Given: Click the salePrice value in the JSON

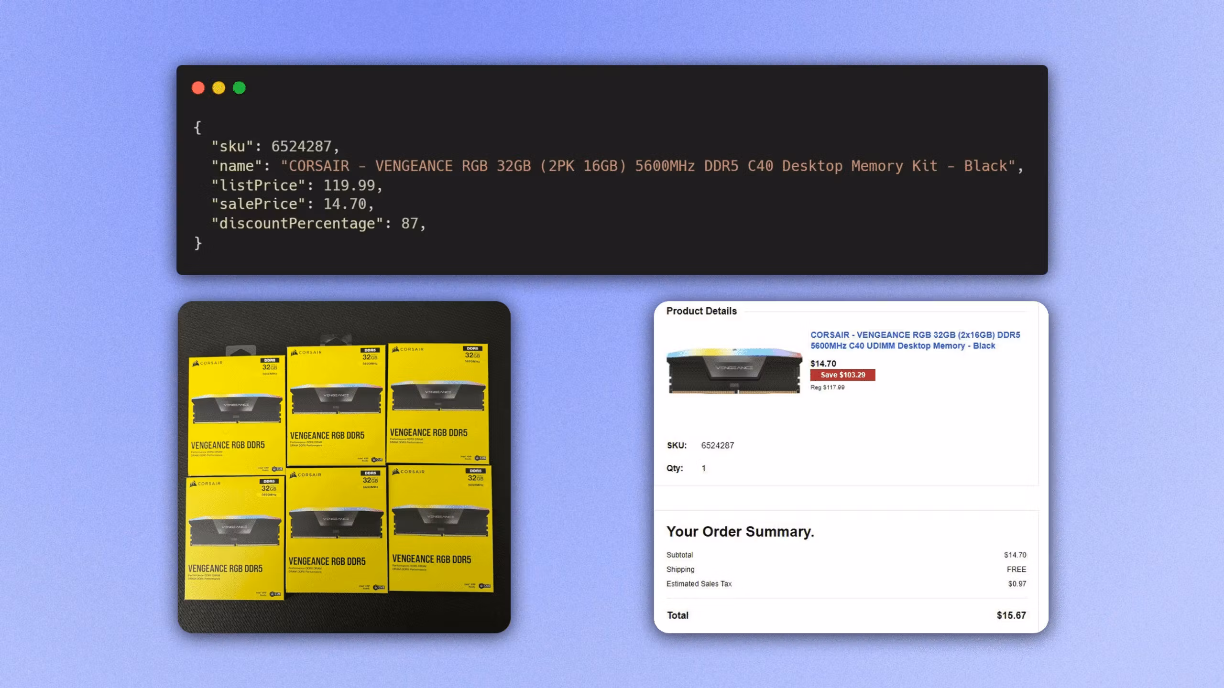Looking at the screenshot, I should (348, 204).
